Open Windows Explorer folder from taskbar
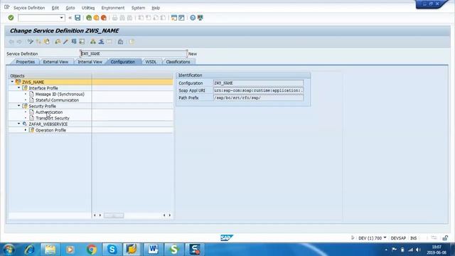Image resolution: width=455 pixels, height=256 pixels. (50, 250)
